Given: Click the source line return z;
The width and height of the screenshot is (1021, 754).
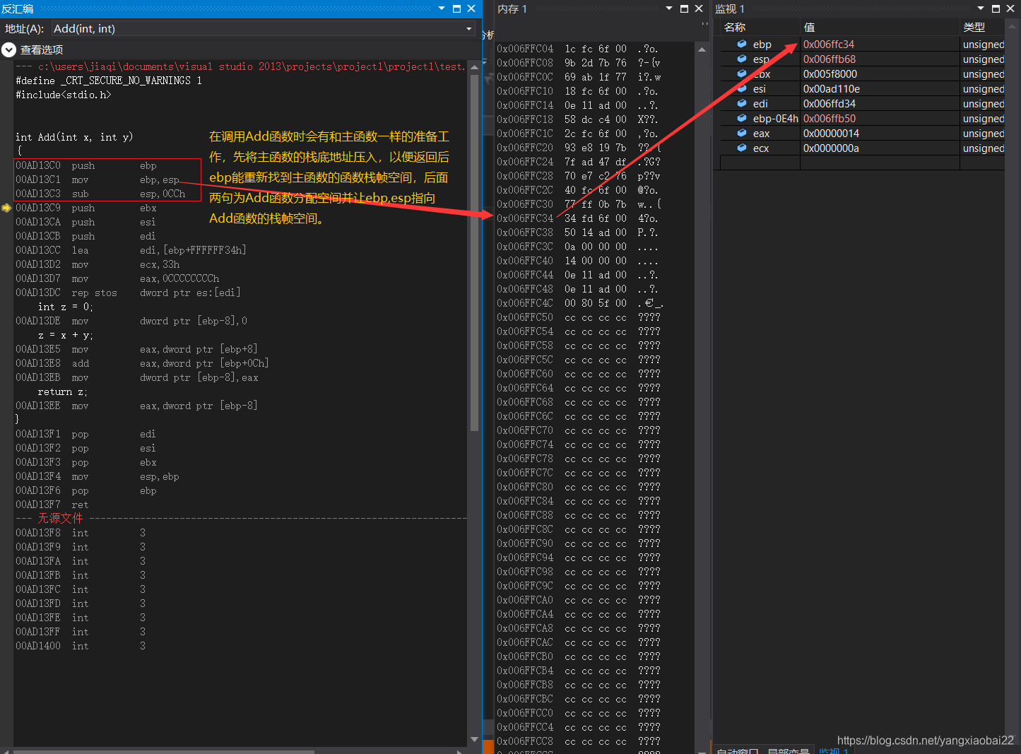Looking at the screenshot, I should tap(63, 391).
